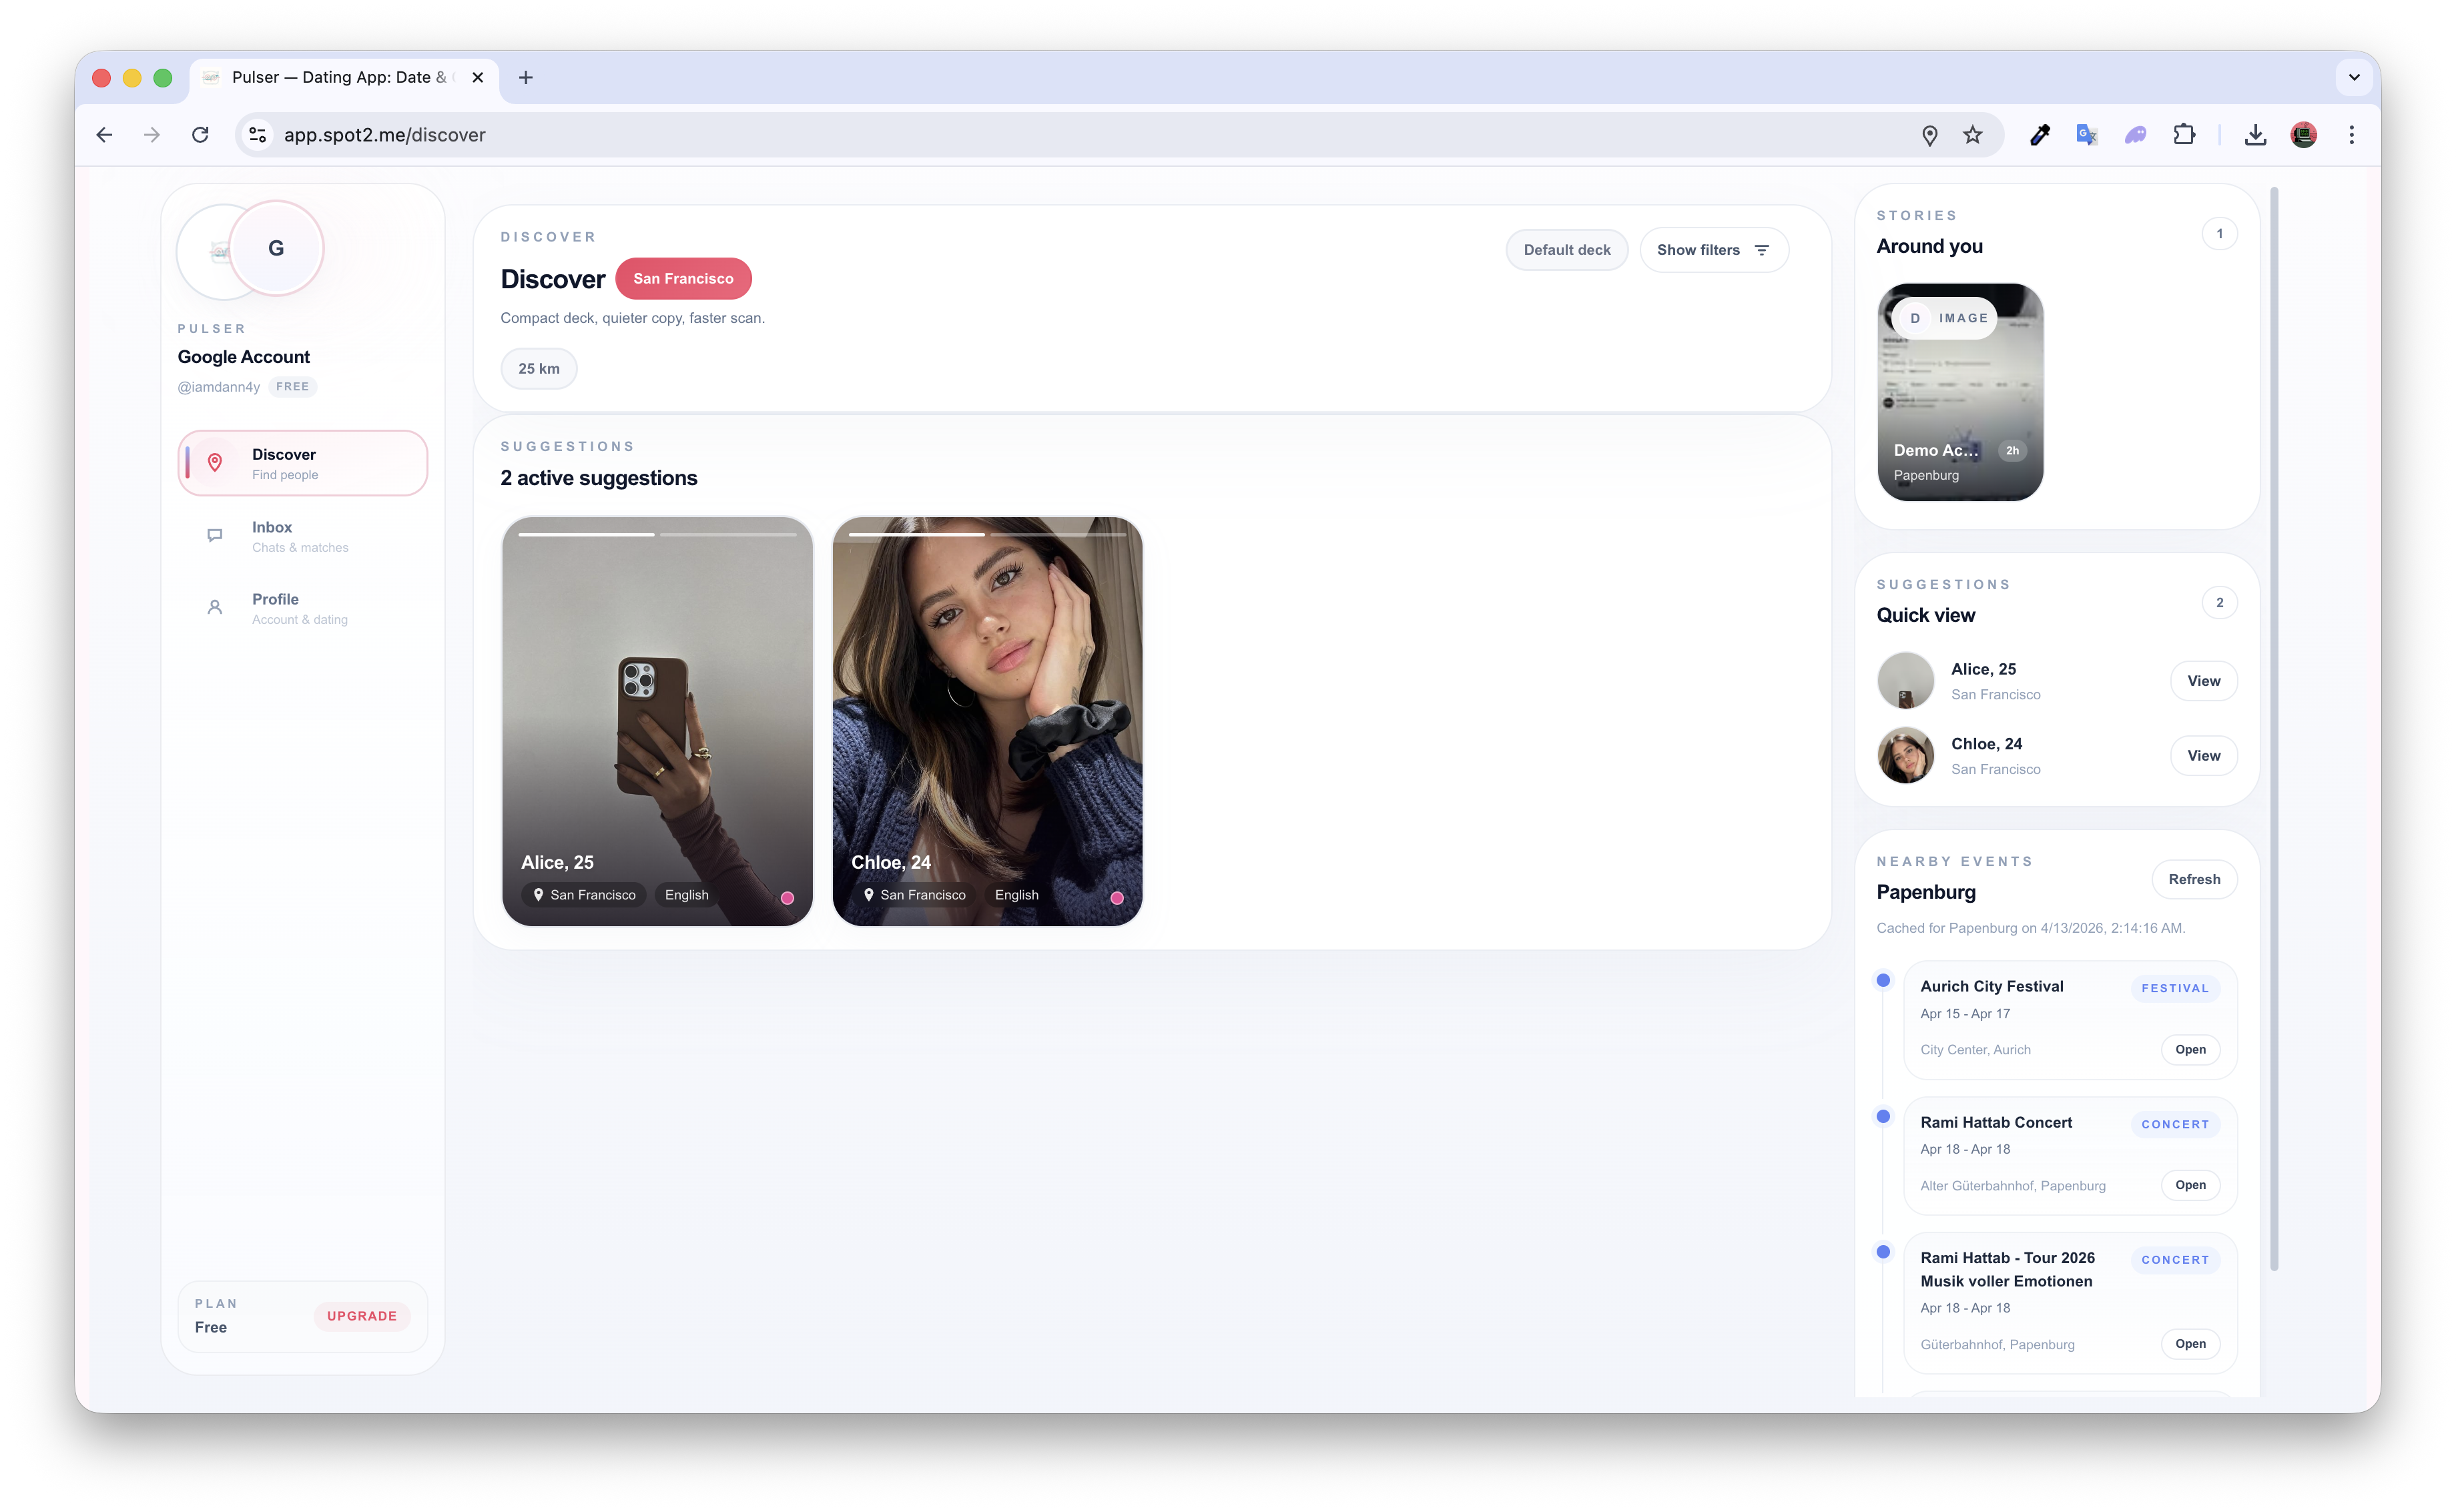Open the Chrome three-dot menu
Viewport: 2456px width, 1512px height.
2351,135
